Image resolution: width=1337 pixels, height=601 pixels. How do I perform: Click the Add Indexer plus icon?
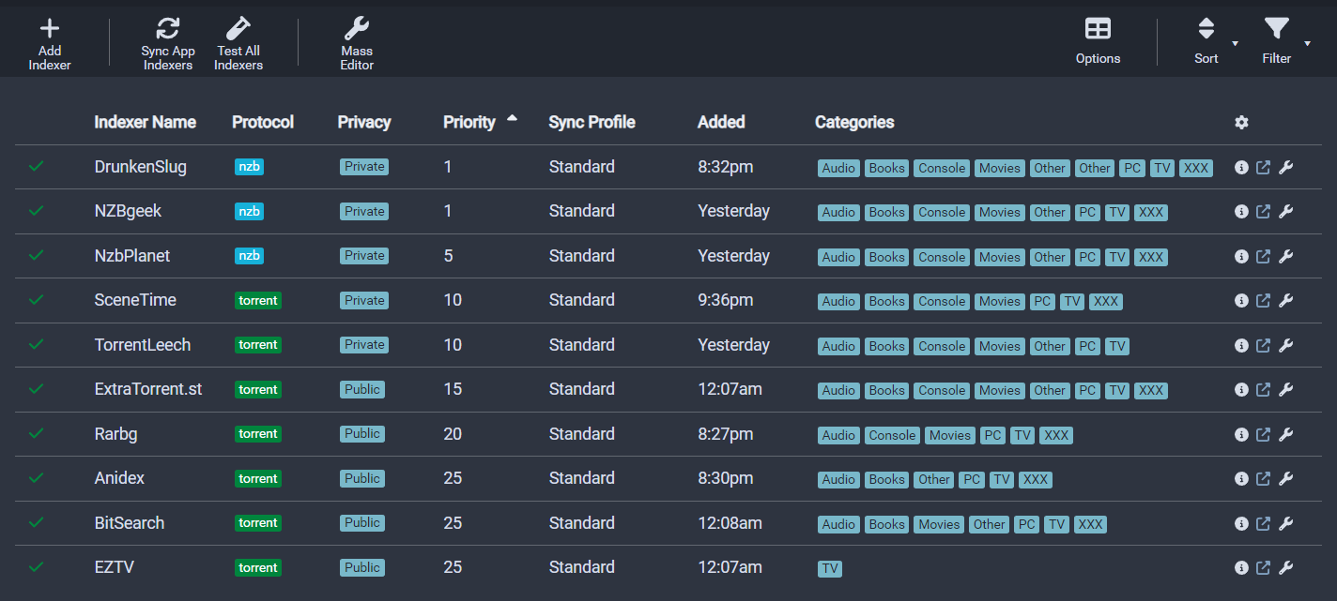pyautogui.click(x=50, y=29)
